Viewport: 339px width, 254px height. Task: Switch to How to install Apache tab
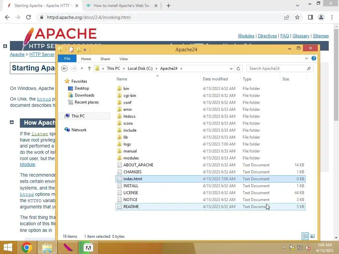pyautogui.click(x=122, y=6)
